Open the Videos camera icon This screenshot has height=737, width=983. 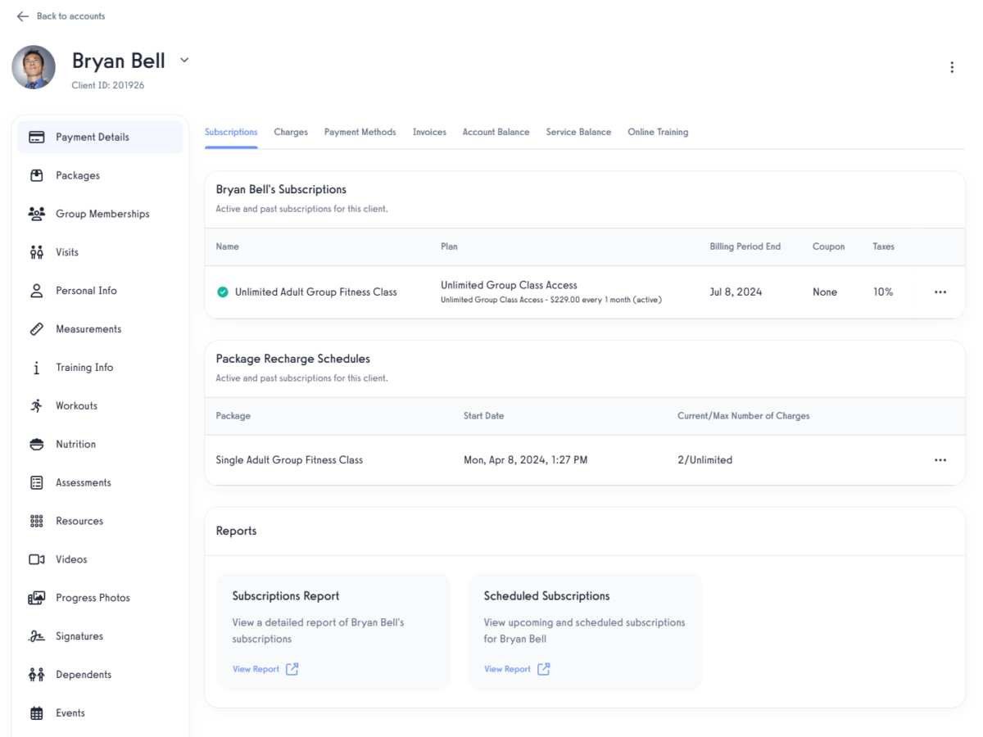36,558
